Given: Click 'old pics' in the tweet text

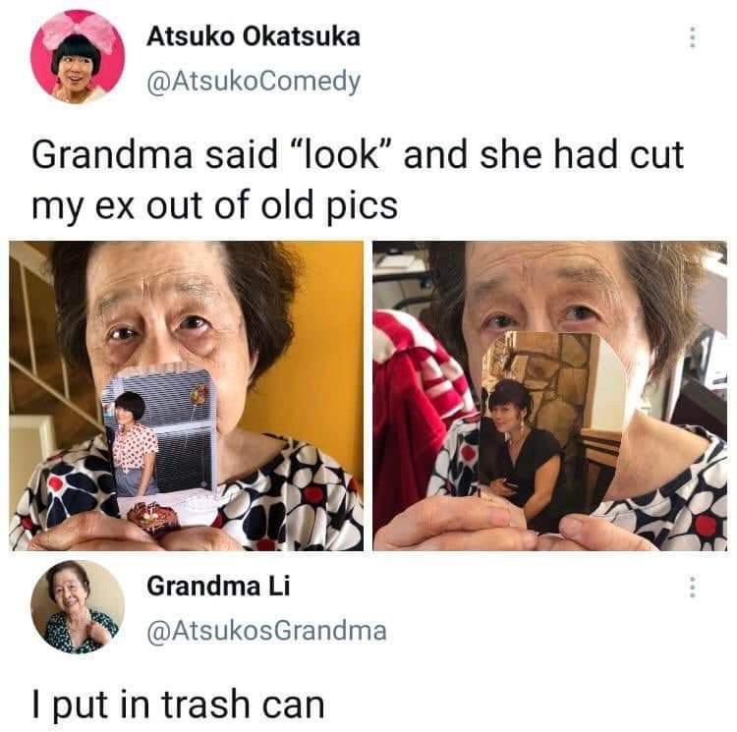Looking at the screenshot, I should point(329,205).
